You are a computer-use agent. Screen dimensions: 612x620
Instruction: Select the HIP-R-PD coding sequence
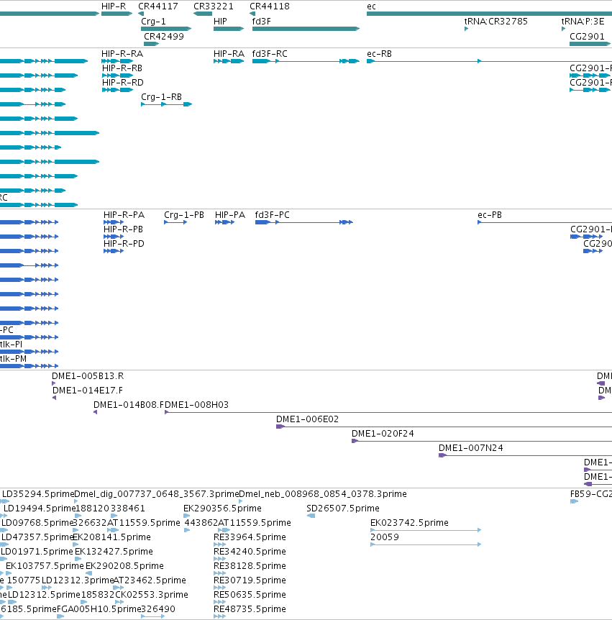click(x=114, y=251)
